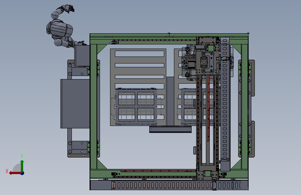Select the horizontal cable chain along the bottom
The height and width of the screenshot is (195, 301).
click(169, 185)
